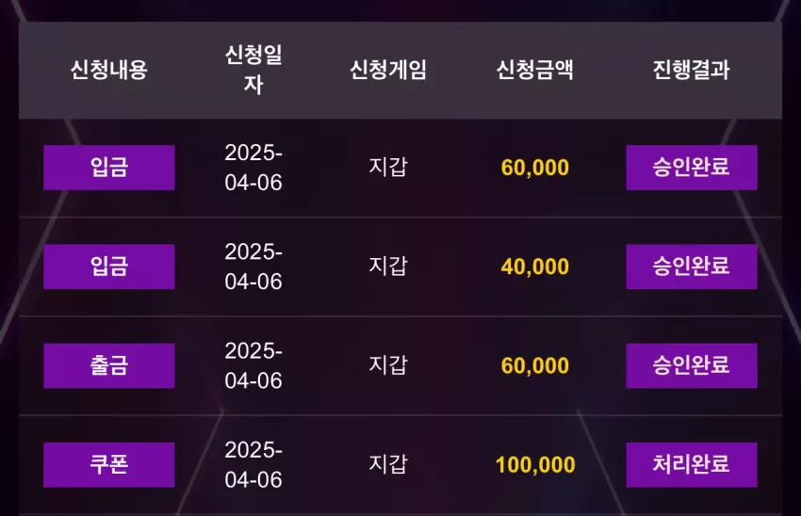Click the 60,000 amount in the first row
The image size is (801, 516).
pyautogui.click(x=535, y=168)
